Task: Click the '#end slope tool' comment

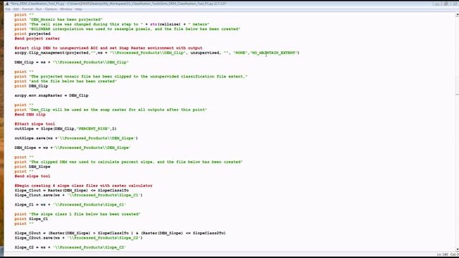Action: [32, 176]
